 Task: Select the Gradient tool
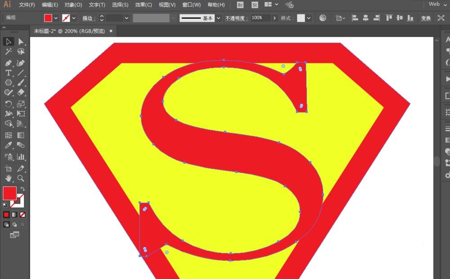click(21, 135)
